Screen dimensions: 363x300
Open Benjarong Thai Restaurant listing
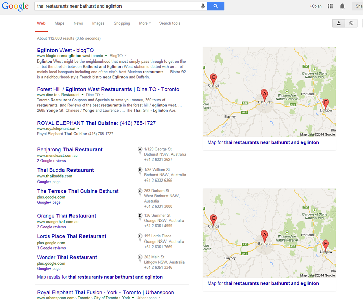(x=70, y=150)
